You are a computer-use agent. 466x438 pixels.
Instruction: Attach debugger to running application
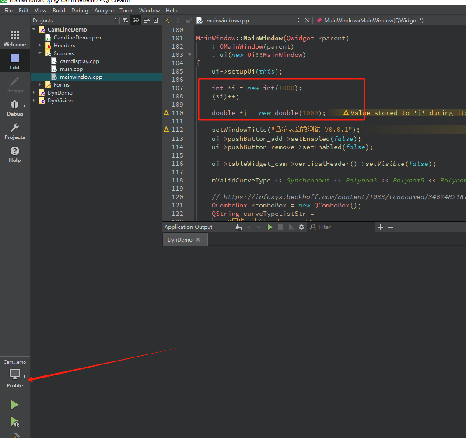291,227
